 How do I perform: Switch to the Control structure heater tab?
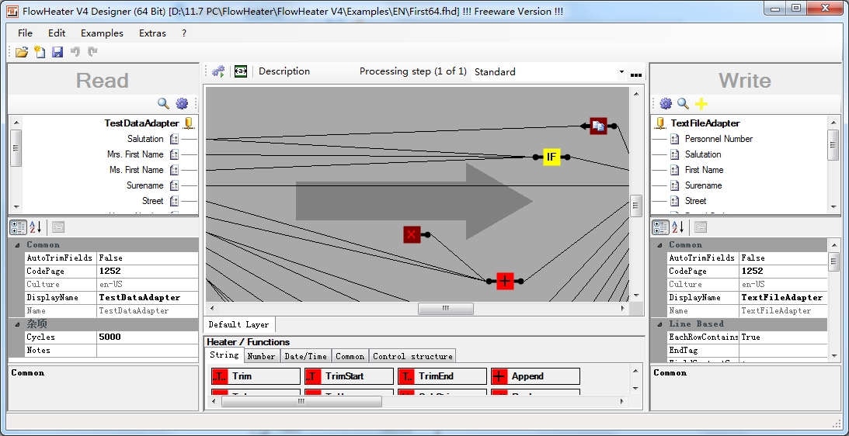[412, 356]
